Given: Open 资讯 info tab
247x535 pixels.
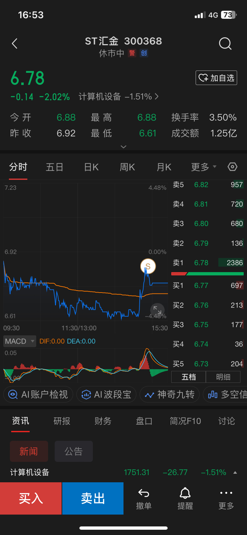Looking at the screenshot, I should point(20,421).
